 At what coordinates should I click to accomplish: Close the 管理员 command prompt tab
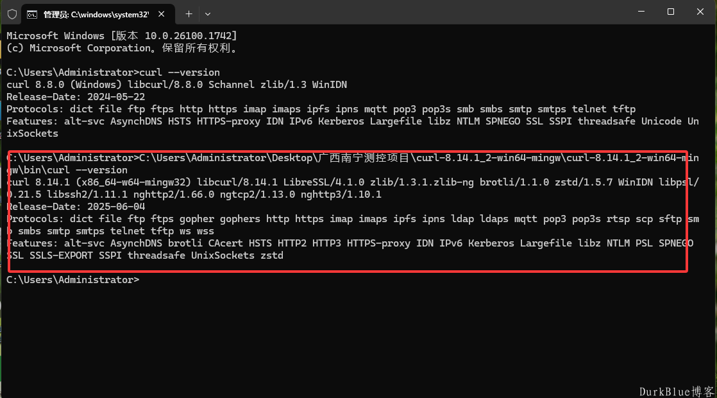click(162, 14)
